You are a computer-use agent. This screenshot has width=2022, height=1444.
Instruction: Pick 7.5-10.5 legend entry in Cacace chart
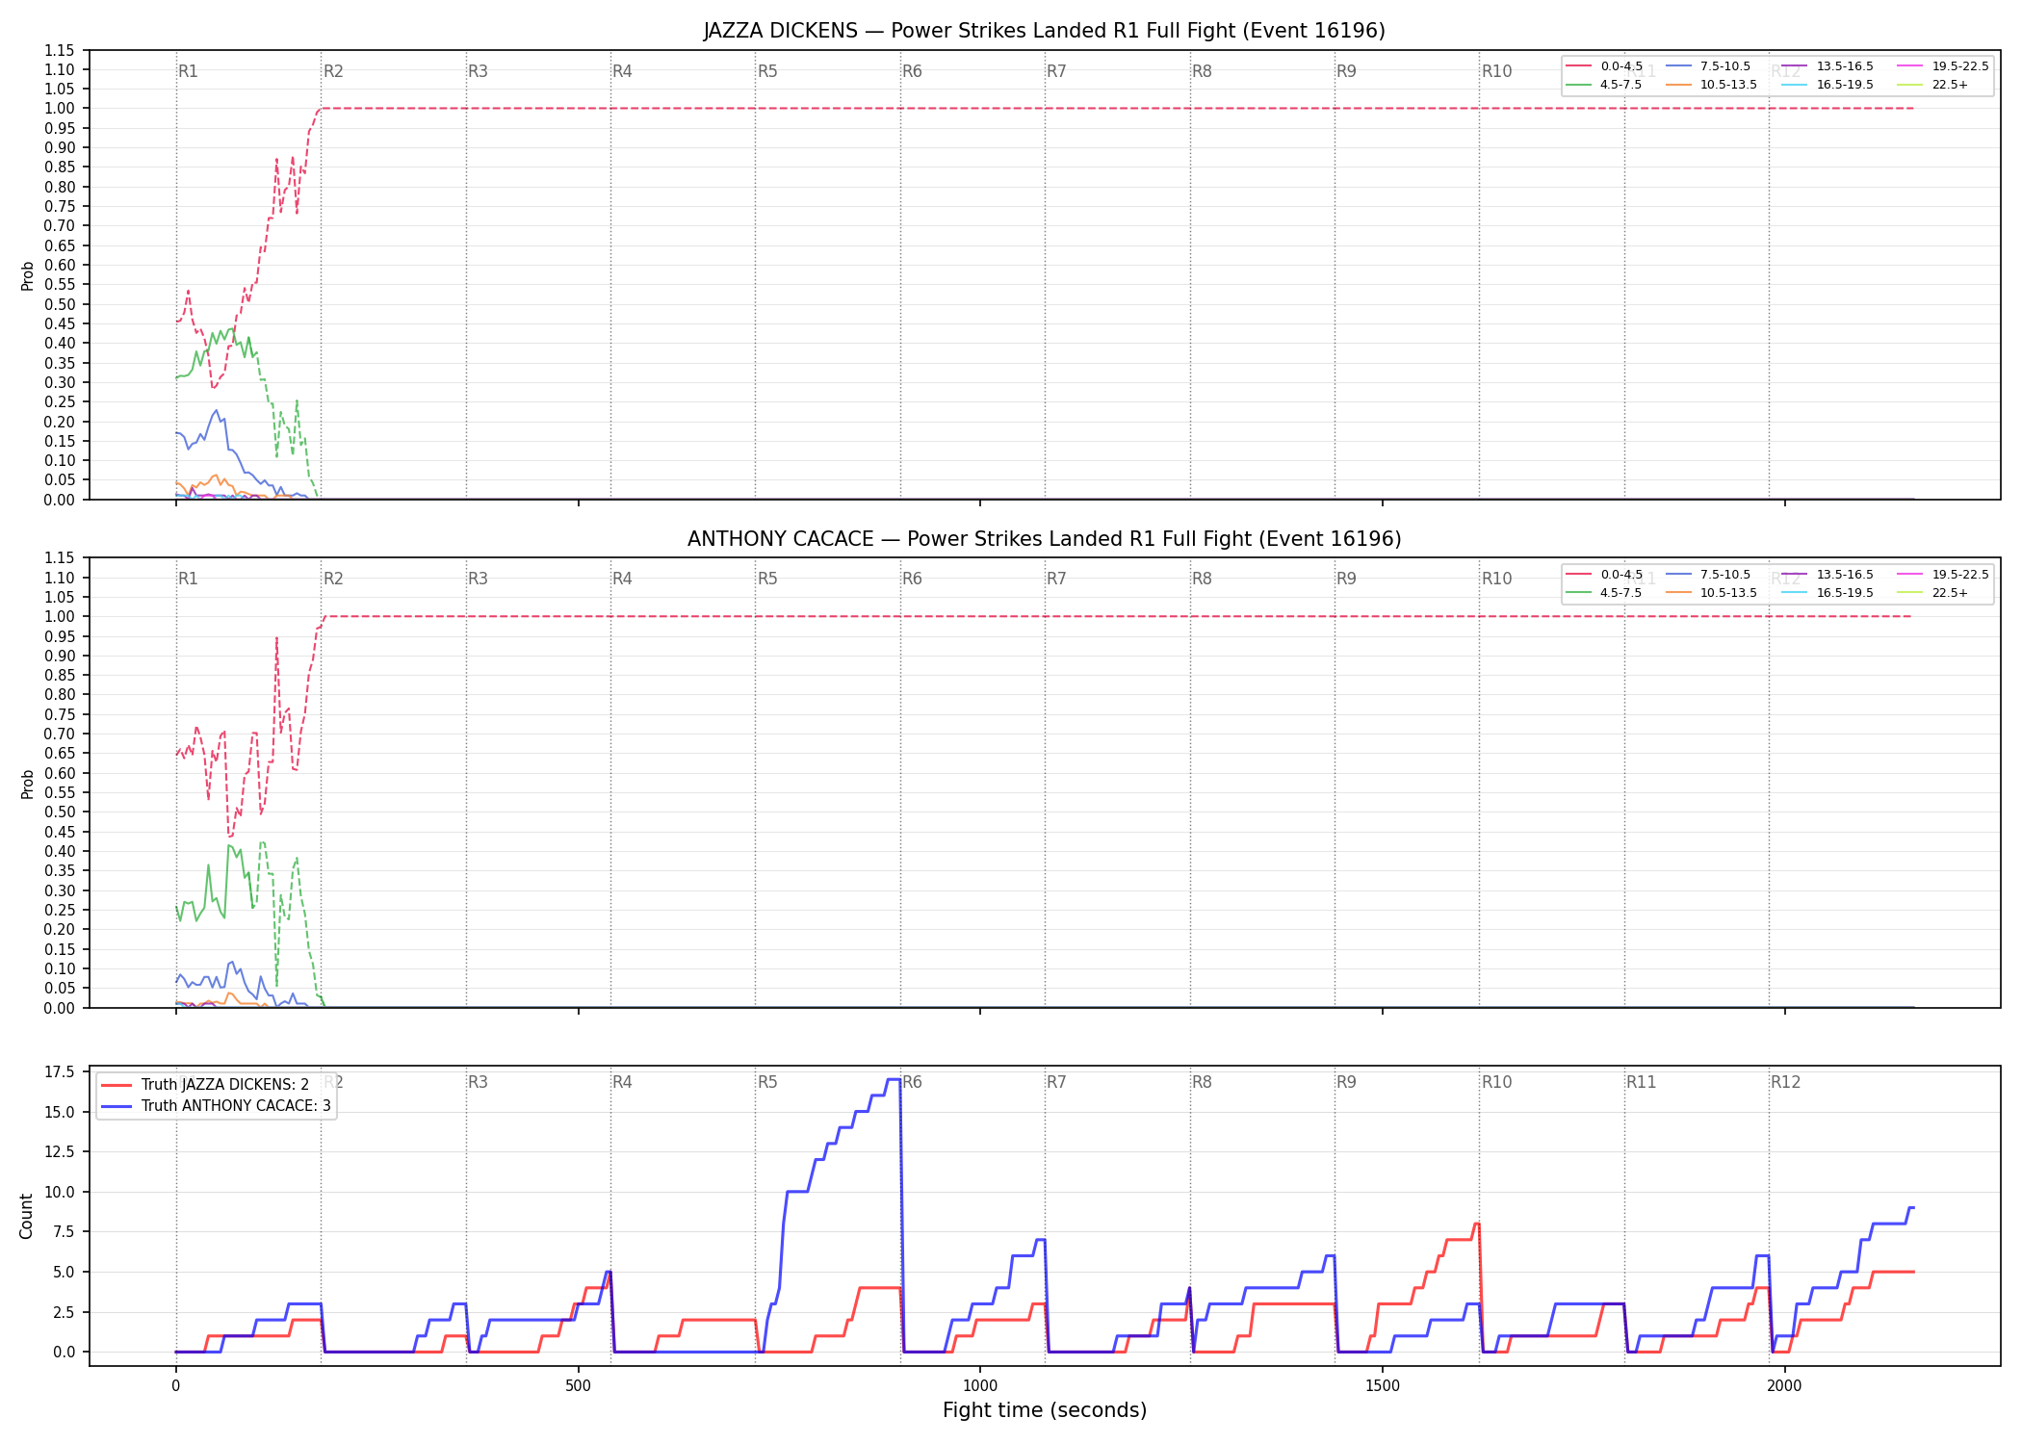click(1708, 575)
